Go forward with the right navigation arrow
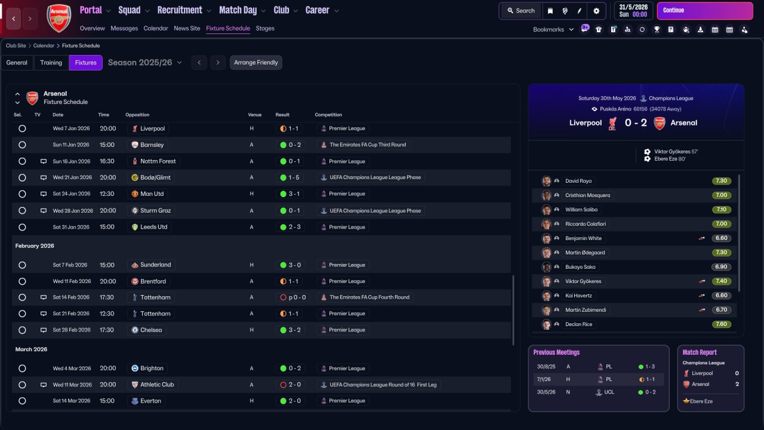 29,19
